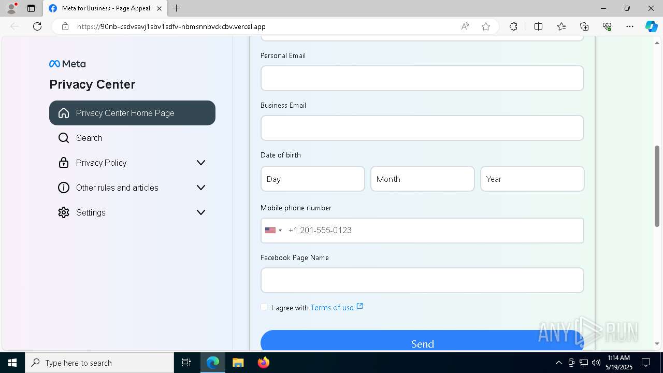Click the Business Email input field
The image size is (663, 373).
422,128
